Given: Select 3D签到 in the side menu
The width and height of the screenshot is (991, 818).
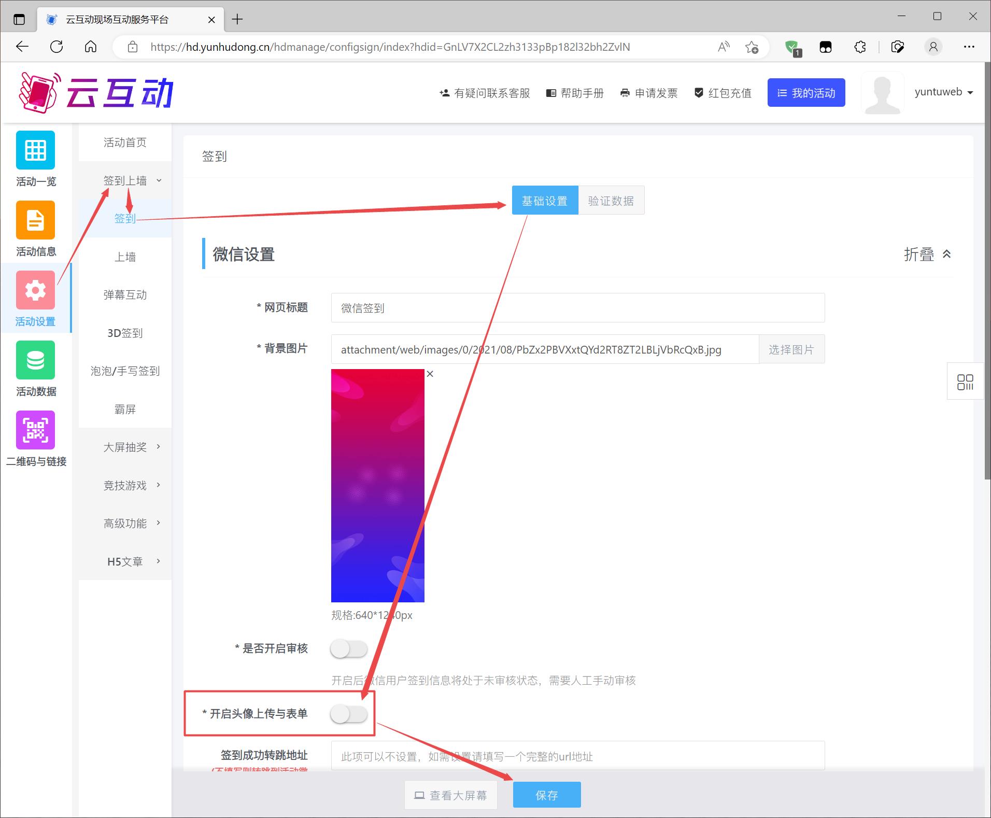Looking at the screenshot, I should click(x=125, y=333).
